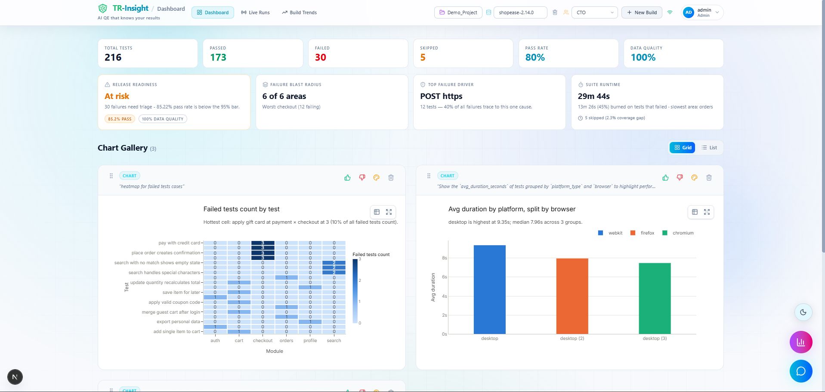Click the blue desktop webkit bar

tap(489, 290)
